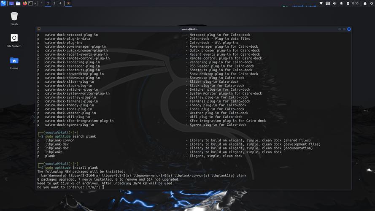Image resolution: width=375 pixels, height=211 pixels.
Task: Click the terminal window menu icon in the title bar
Action: 39,29
